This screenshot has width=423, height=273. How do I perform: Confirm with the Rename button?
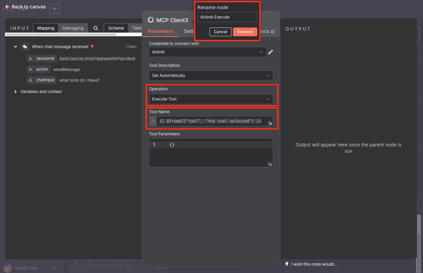(x=245, y=32)
